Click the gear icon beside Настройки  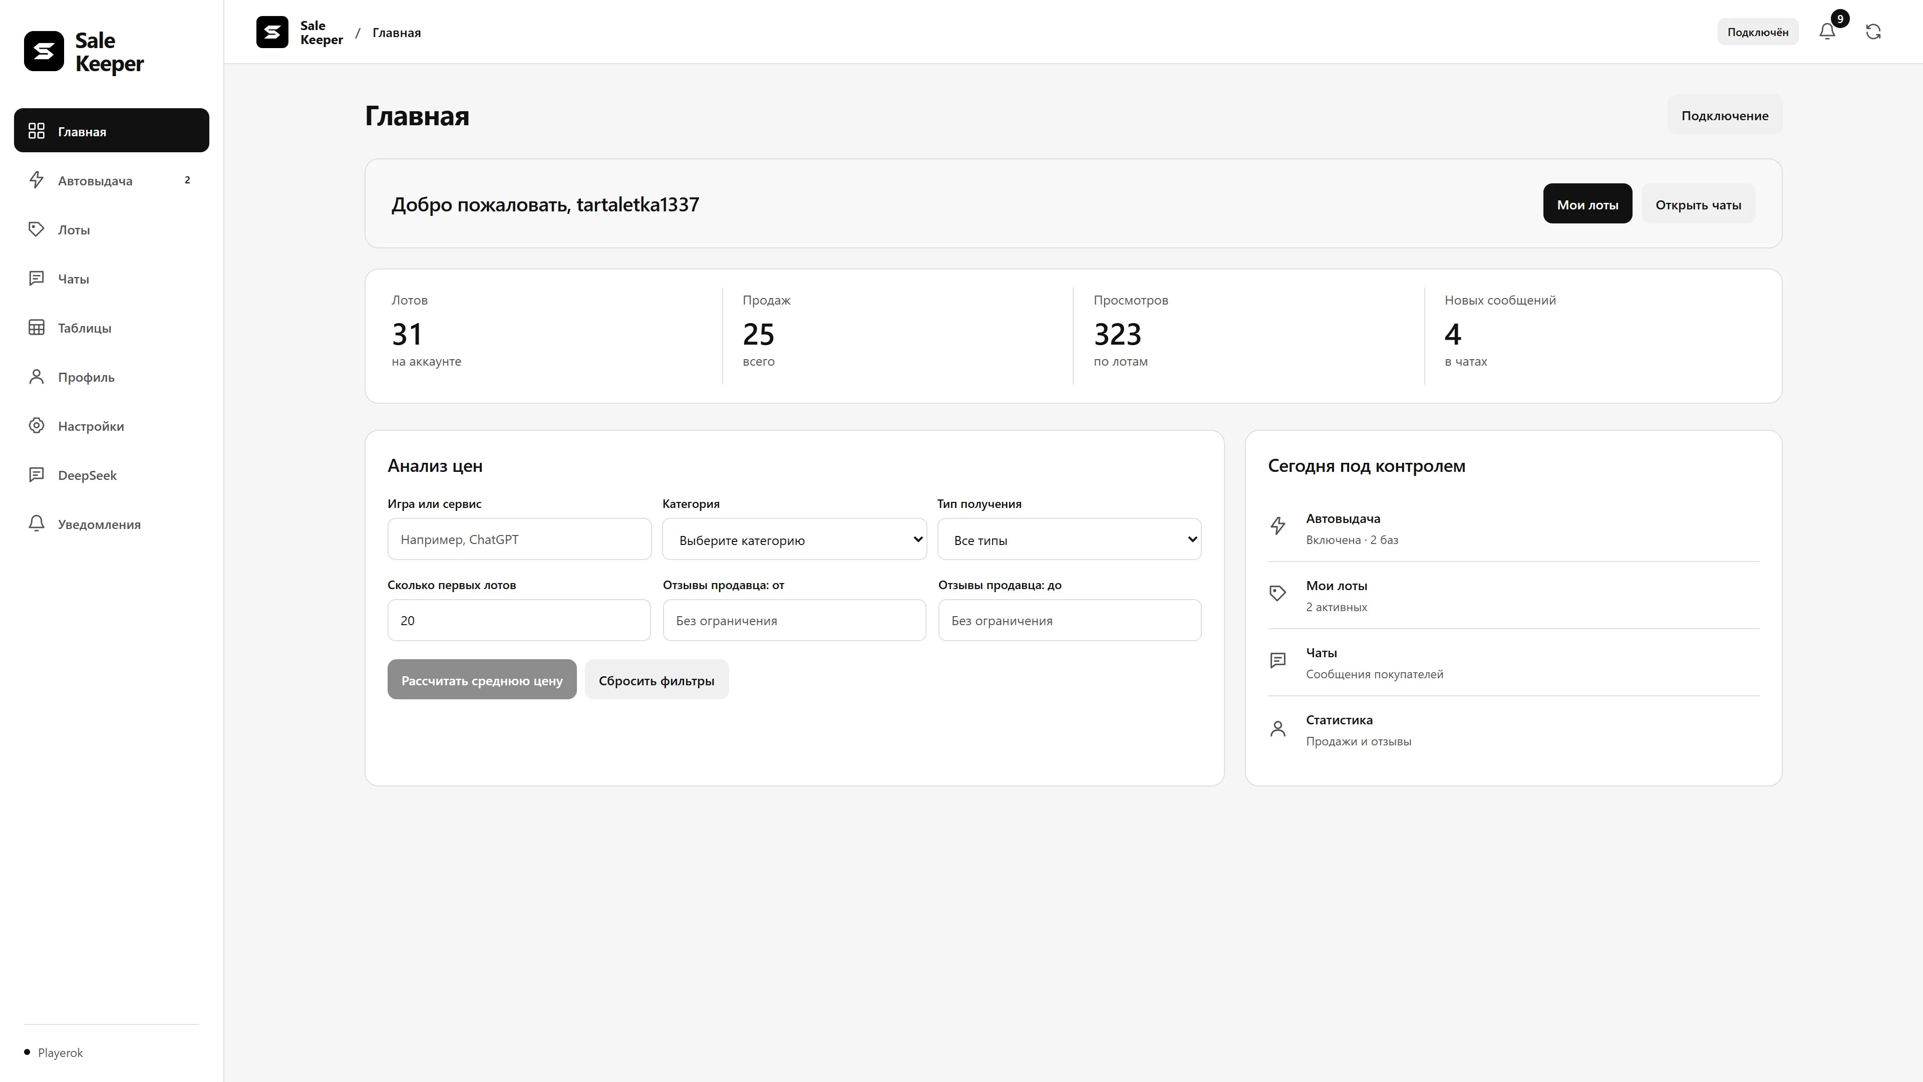coord(37,426)
